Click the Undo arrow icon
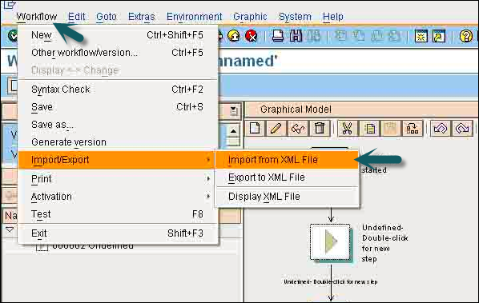Viewport: 479px width, 303px height. (x=440, y=128)
